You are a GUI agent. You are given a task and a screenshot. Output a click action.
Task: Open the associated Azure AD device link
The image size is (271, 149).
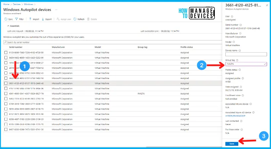235,116
